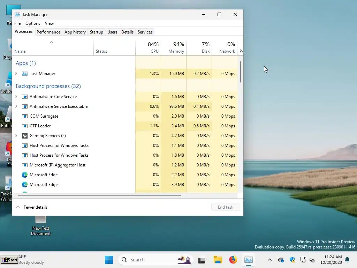Click the End task button

pos(226,207)
